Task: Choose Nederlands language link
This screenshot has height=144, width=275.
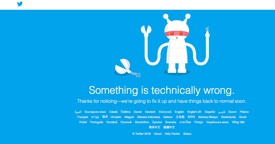Action: pyautogui.click(x=228, y=117)
